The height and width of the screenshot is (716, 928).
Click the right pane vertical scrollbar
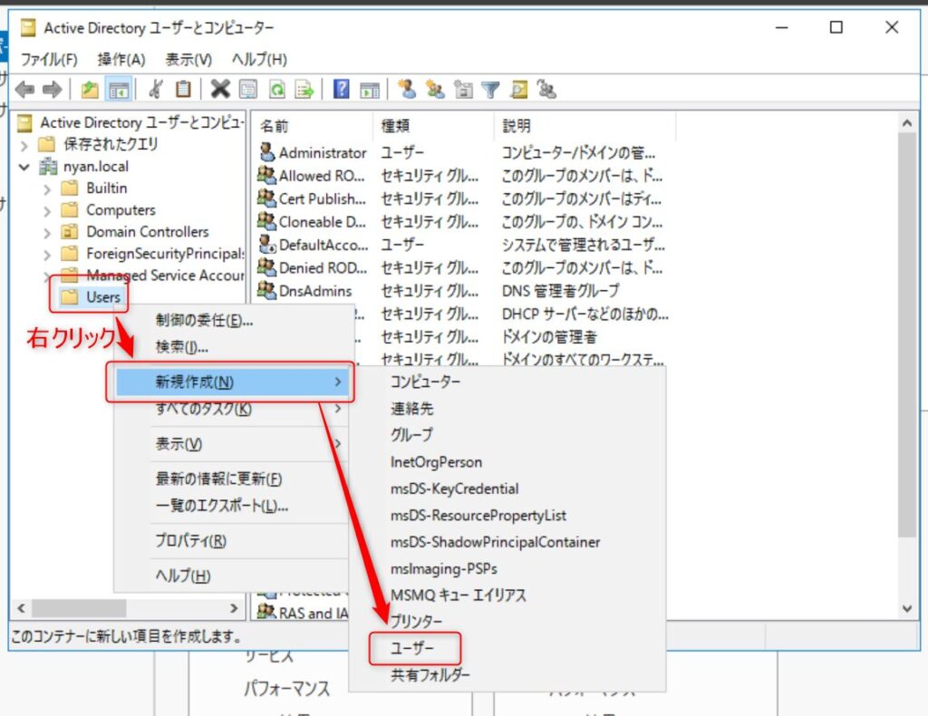[906, 363]
